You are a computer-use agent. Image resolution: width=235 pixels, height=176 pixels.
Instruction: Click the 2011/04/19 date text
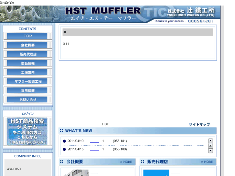[76, 141]
